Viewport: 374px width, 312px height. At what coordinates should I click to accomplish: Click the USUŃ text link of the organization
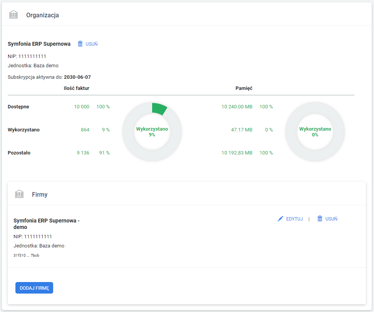coord(92,44)
